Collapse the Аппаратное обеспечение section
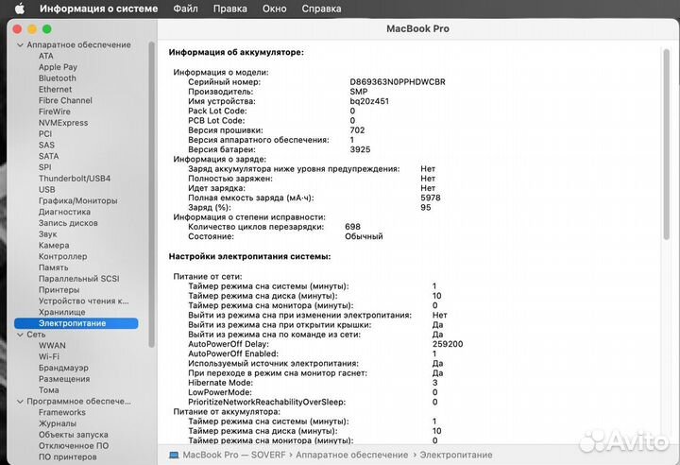This screenshot has height=465, width=680. (19, 44)
